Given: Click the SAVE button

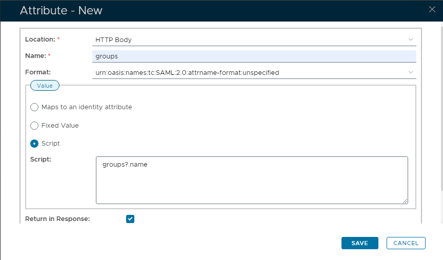Looking at the screenshot, I should tap(359, 243).
